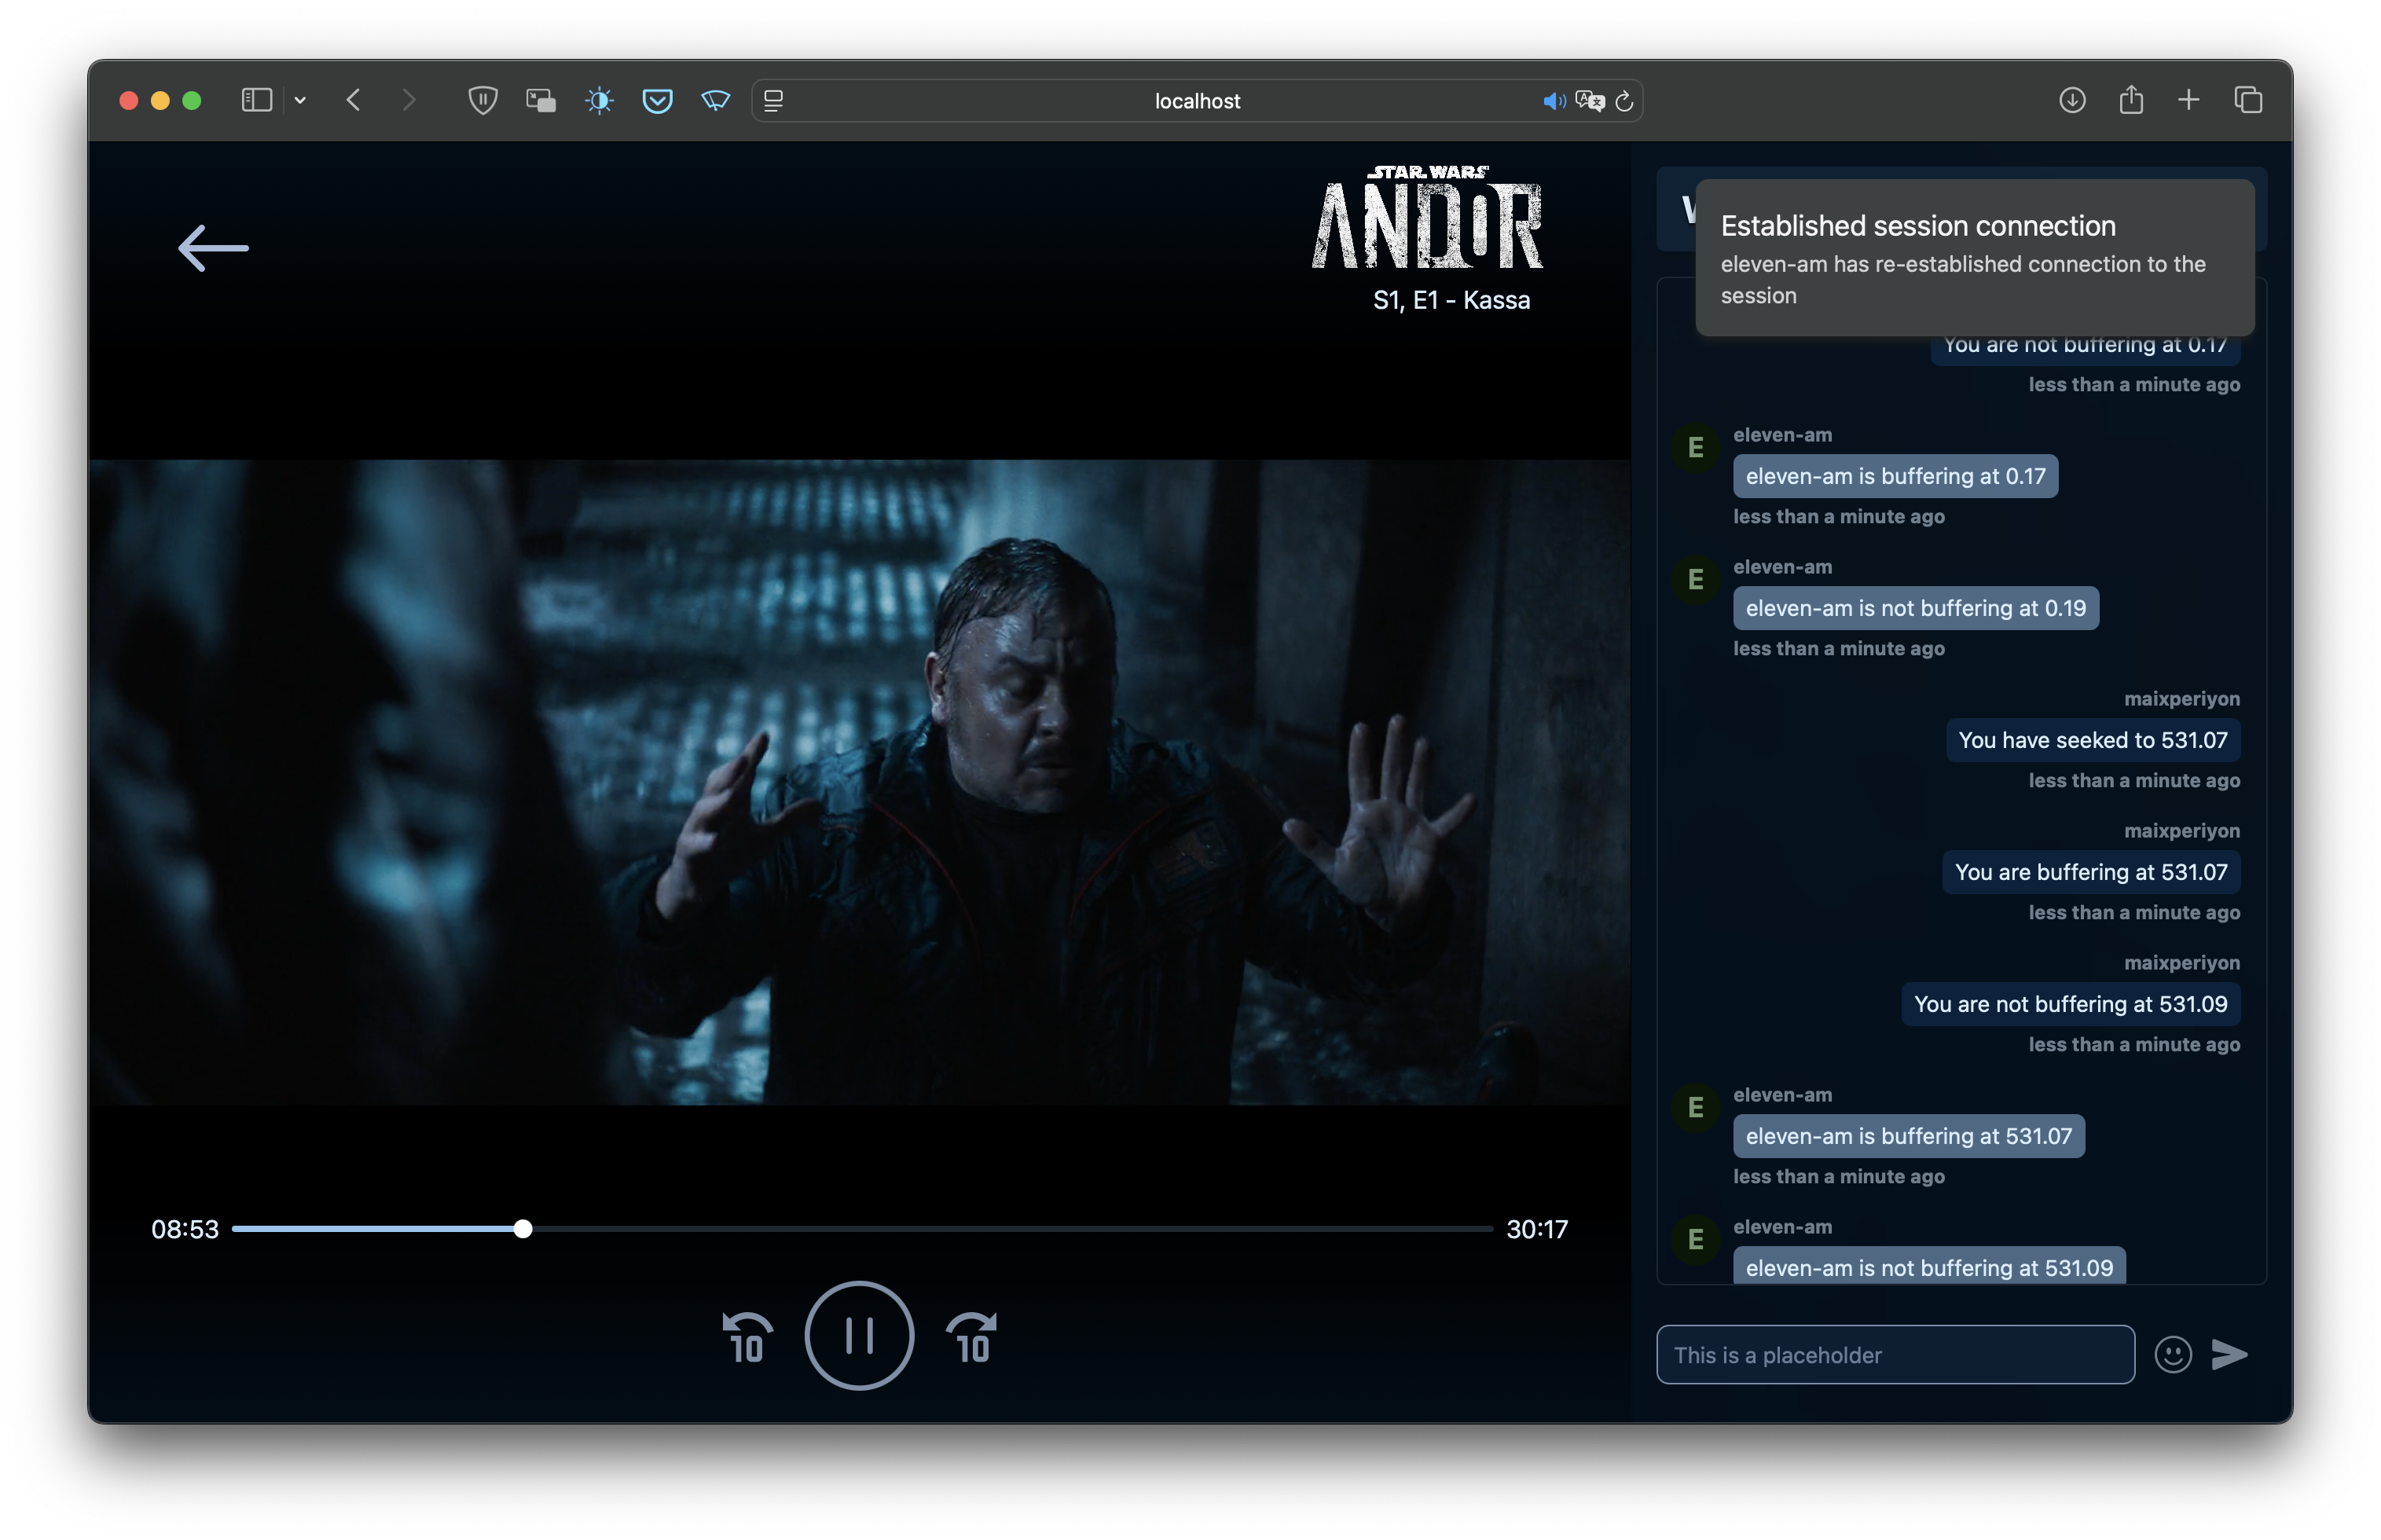Click the "eleven-am is not buffering at 531.09" message
The width and height of the screenshot is (2381, 1540).
(x=1929, y=1266)
